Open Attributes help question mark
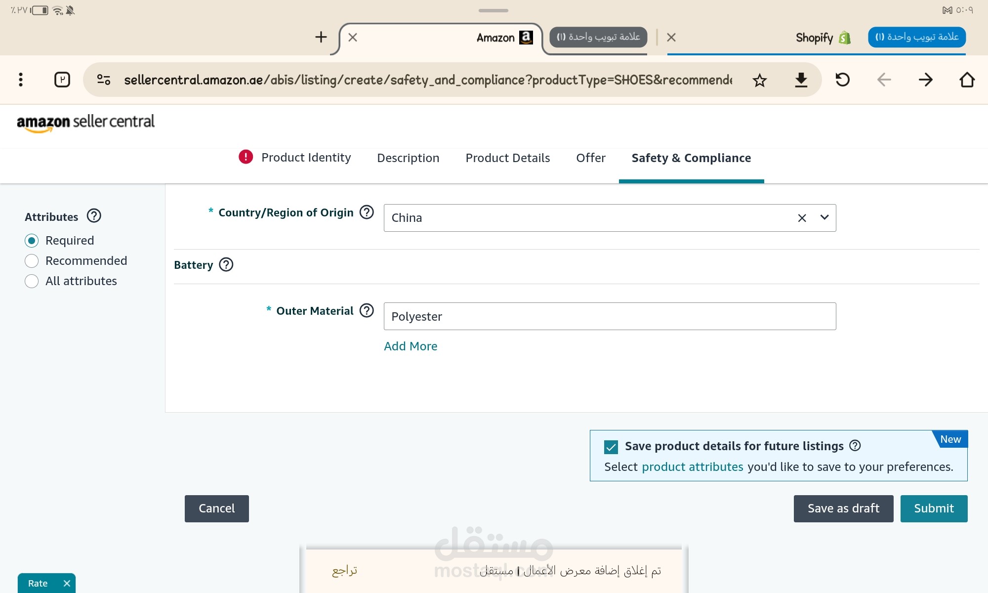This screenshot has width=988, height=593. (94, 216)
